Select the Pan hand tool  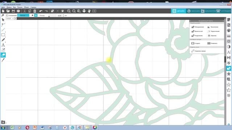(89, 11)
